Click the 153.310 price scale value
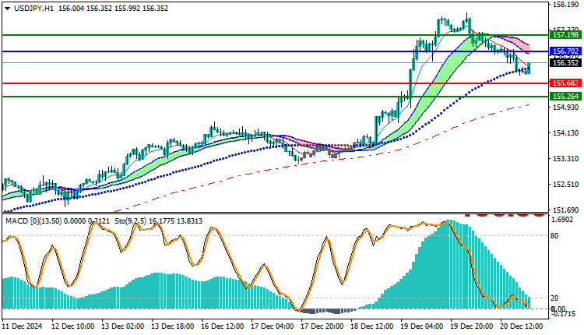Image resolution: width=584 pixels, height=335 pixels. [x=566, y=159]
